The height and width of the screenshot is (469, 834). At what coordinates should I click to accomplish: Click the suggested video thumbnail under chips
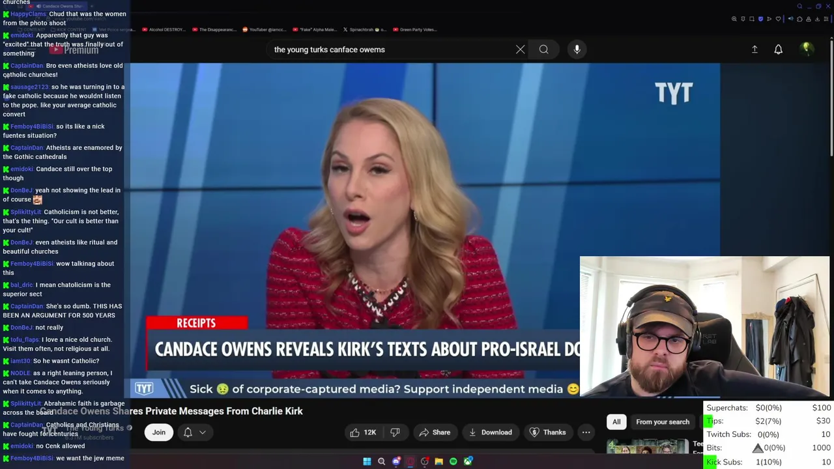(x=648, y=446)
